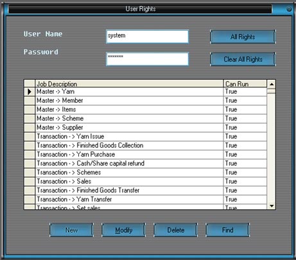The height and width of the screenshot is (260, 296).
Task: Click Can Run value for Finished Goods Collection
Action: click(x=245, y=146)
